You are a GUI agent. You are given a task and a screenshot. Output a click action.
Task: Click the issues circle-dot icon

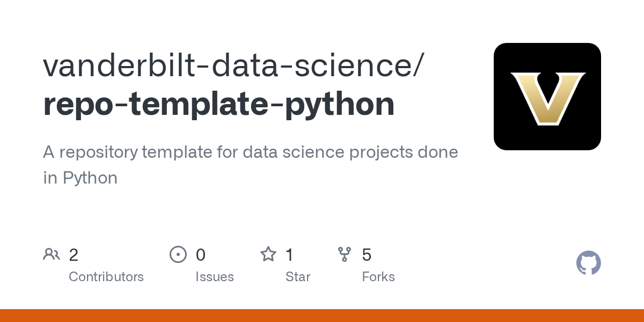pyautogui.click(x=178, y=254)
